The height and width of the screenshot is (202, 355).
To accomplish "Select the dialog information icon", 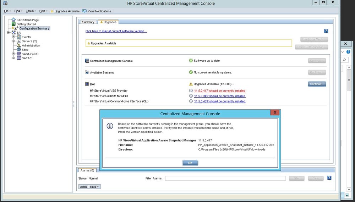I will pyautogui.click(x=110, y=126).
